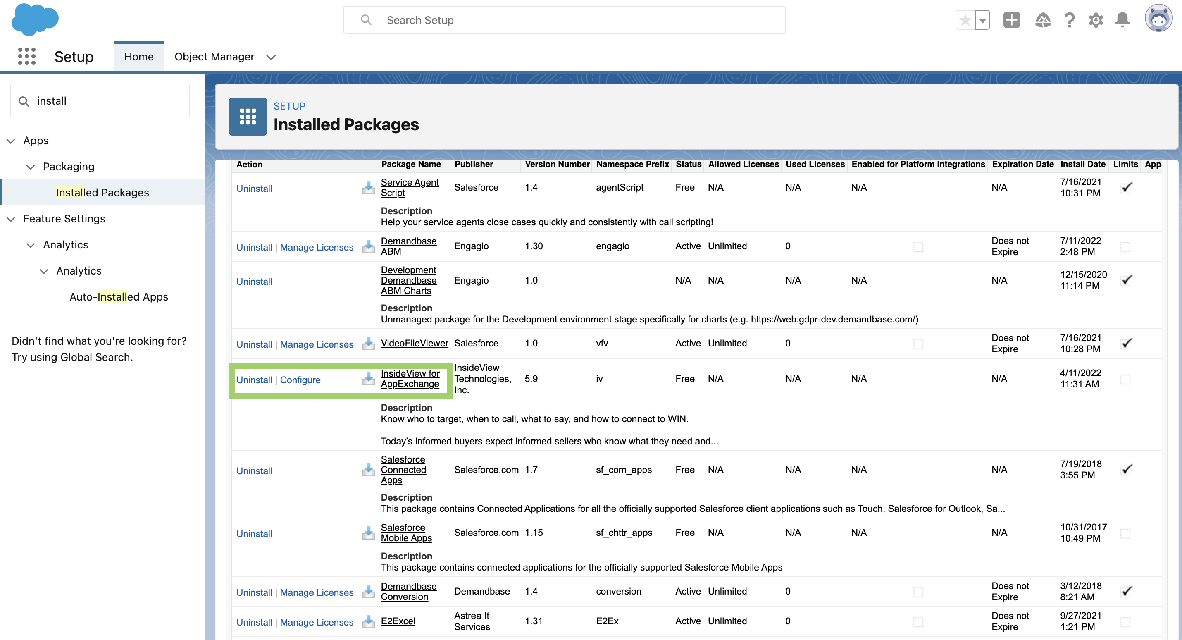Select Installed Packages in sidebar
1182x640 pixels.
[102, 192]
